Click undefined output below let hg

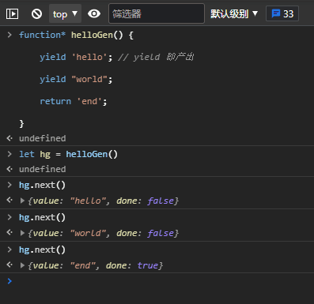click(43, 169)
